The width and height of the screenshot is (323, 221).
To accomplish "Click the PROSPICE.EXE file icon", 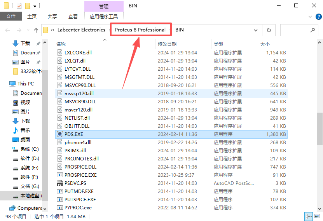I will [59, 175].
